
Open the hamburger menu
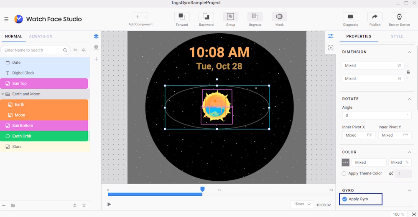[x=6, y=19]
